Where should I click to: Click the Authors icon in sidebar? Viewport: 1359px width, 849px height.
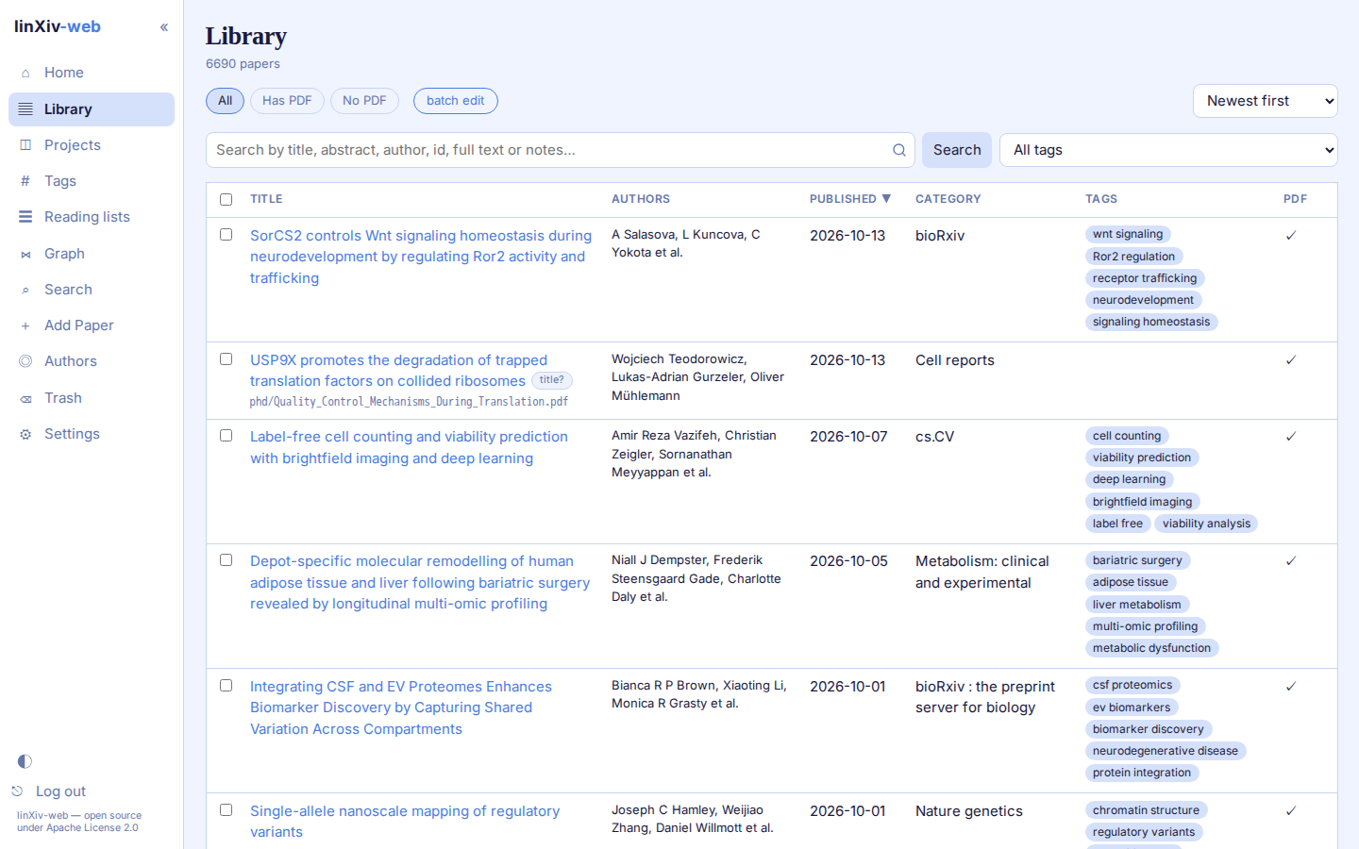pyautogui.click(x=25, y=361)
